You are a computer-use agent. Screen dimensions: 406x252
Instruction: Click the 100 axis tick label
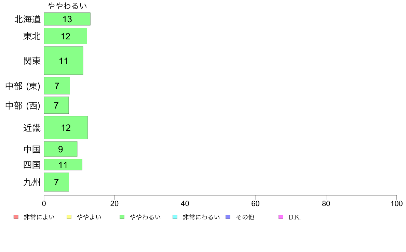click(x=396, y=203)
